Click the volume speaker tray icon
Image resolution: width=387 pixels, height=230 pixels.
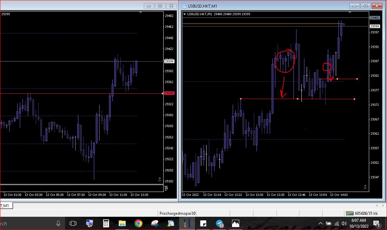tap(344, 224)
